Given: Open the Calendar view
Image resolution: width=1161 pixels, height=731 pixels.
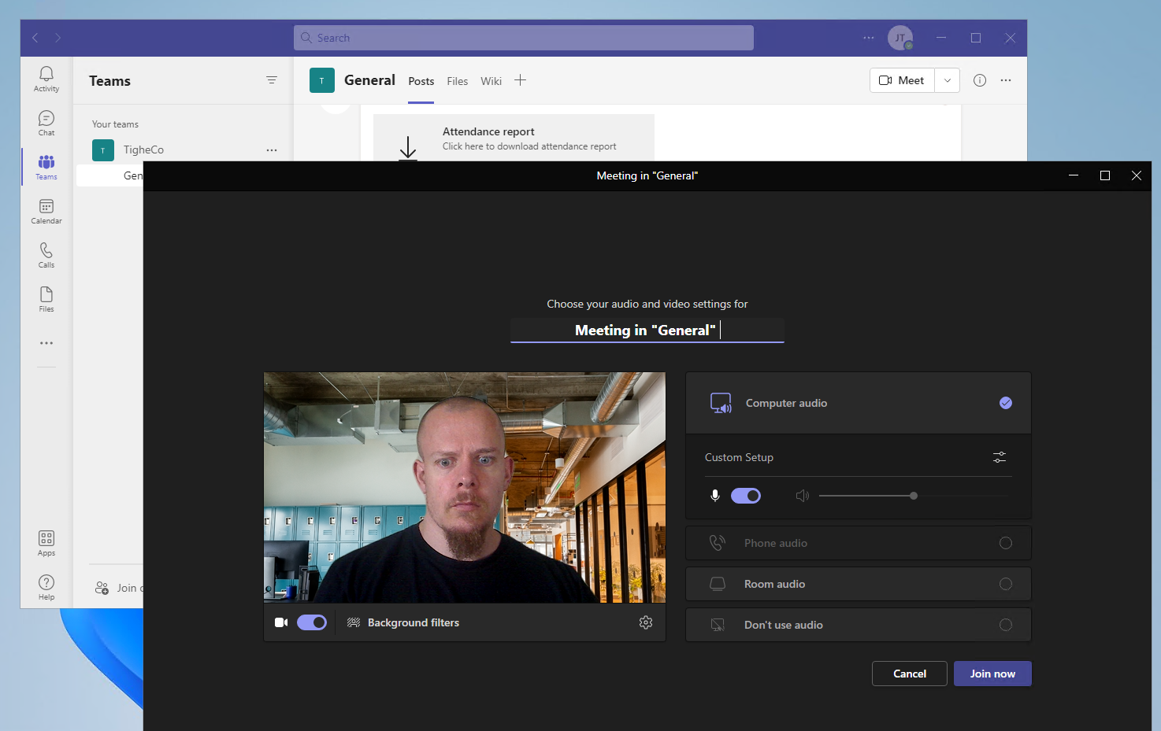Looking at the screenshot, I should [46, 211].
